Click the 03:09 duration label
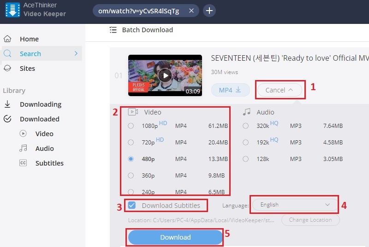369x247 pixels. click(193, 91)
